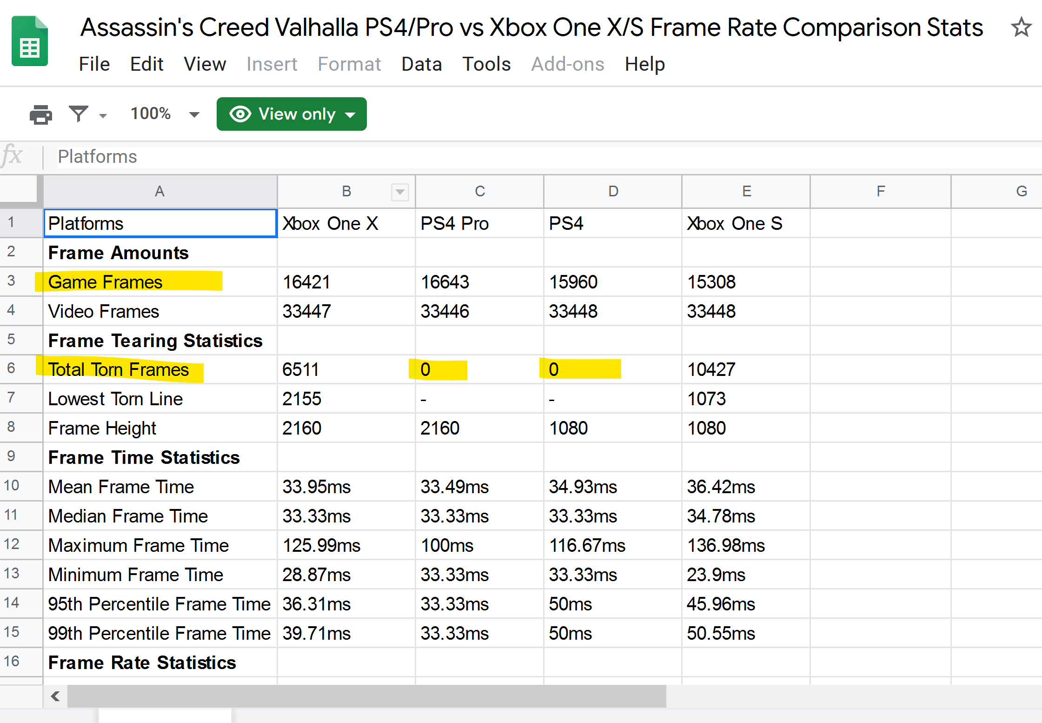Screen dimensions: 1042x723
Task: Select PS4 Pro torn frames 0 cell
Action: coord(479,369)
